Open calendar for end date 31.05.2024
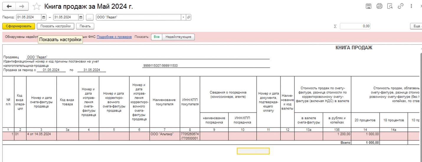 point(81,17)
